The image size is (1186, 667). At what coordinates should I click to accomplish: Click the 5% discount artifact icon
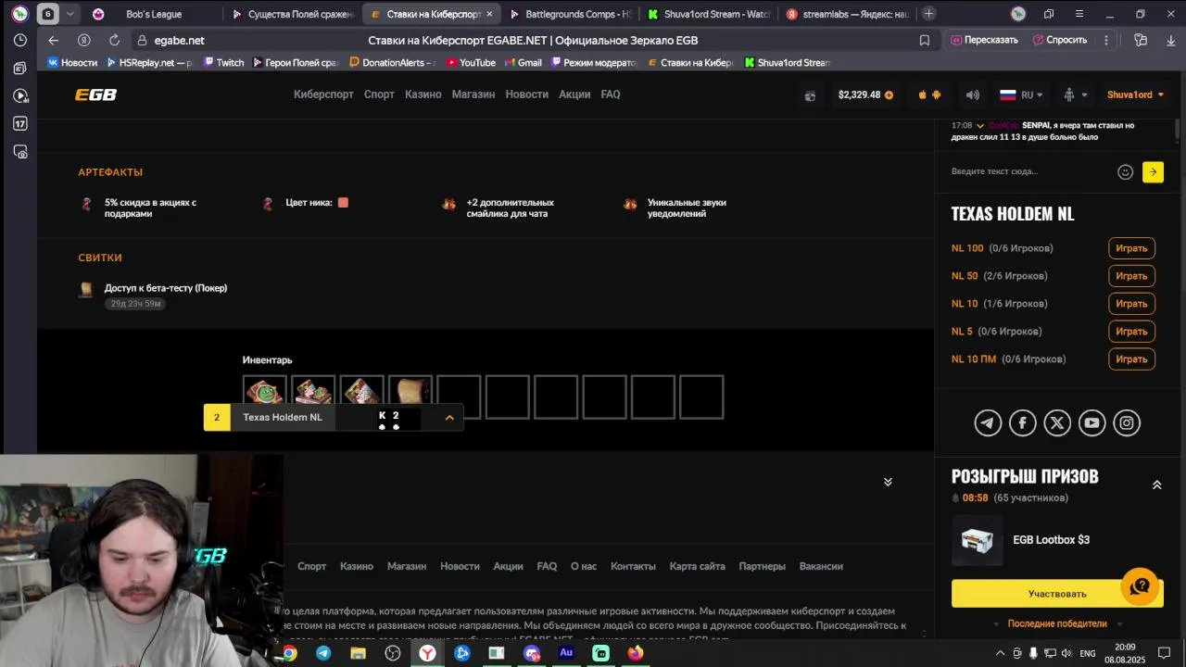coord(87,204)
